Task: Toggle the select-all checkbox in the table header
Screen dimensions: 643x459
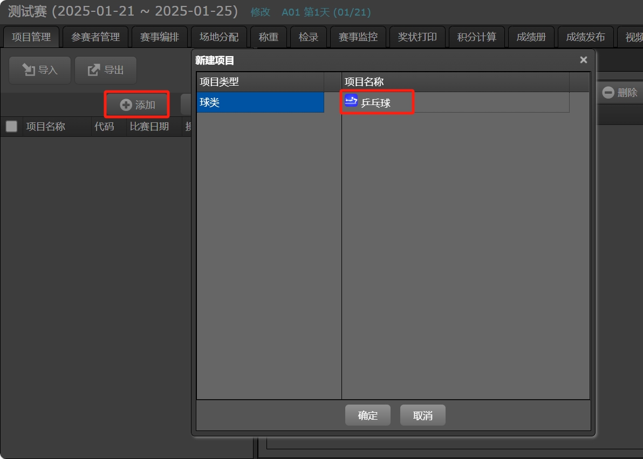Action: coord(11,126)
